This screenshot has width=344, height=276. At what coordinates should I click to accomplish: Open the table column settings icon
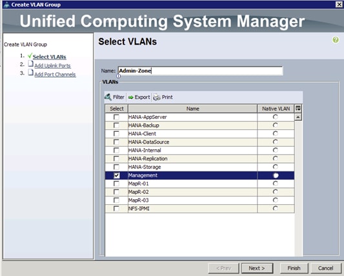click(x=298, y=109)
